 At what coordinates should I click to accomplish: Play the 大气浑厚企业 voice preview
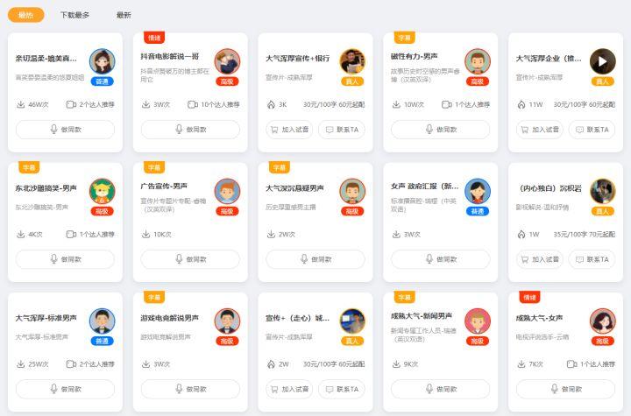coord(602,61)
